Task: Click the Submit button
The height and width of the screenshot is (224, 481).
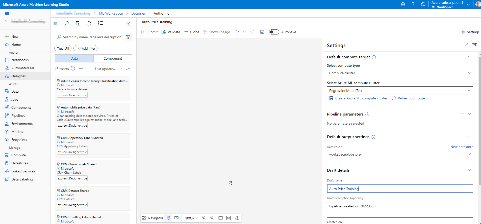Action: pyautogui.click(x=149, y=32)
